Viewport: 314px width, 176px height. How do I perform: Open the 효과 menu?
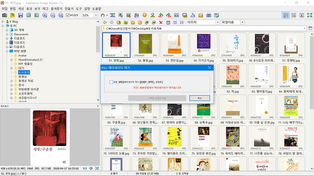29,9
